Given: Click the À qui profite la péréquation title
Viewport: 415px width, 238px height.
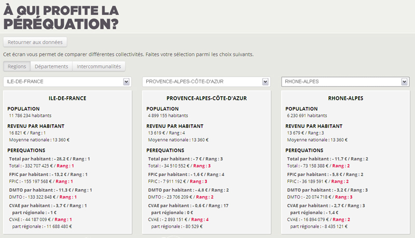Looking at the screenshot, I should [61, 17].
